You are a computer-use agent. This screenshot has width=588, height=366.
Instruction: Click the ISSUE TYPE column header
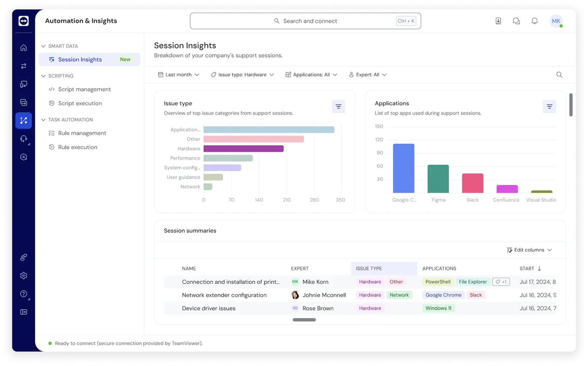[384, 269]
